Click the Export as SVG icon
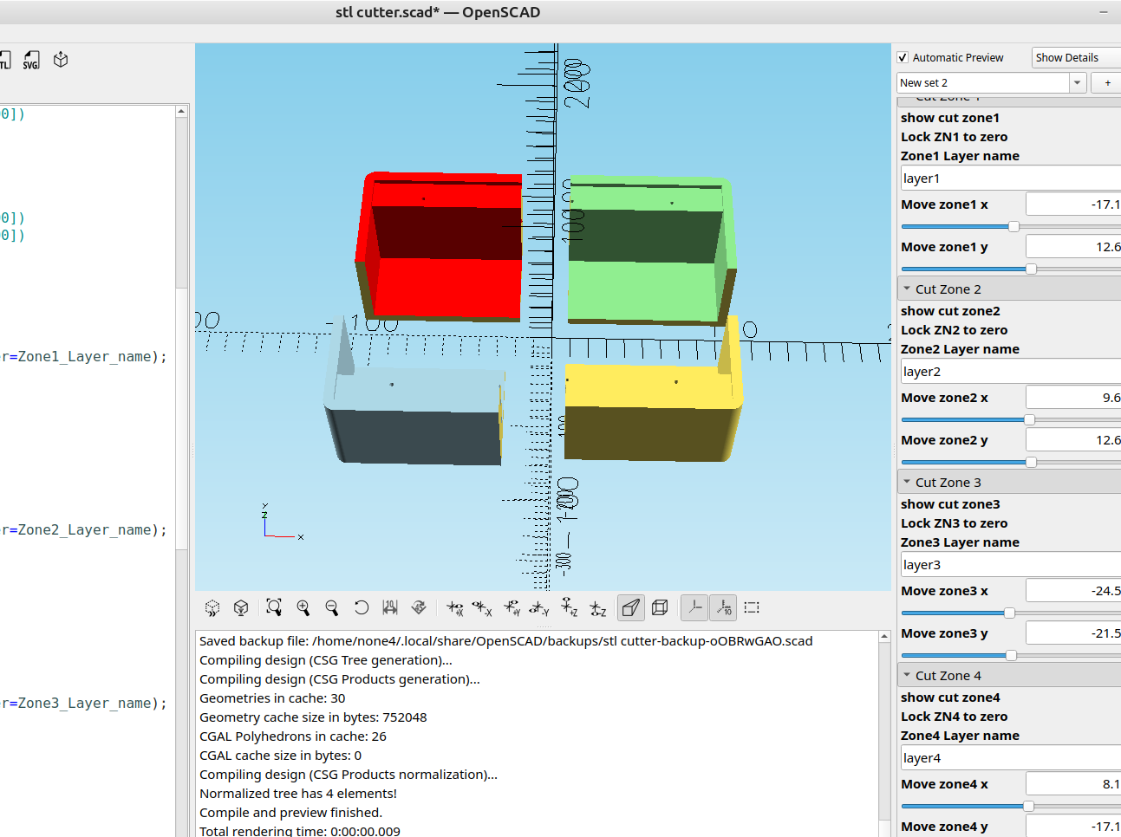Screen dimensions: 1121x837 point(31,60)
